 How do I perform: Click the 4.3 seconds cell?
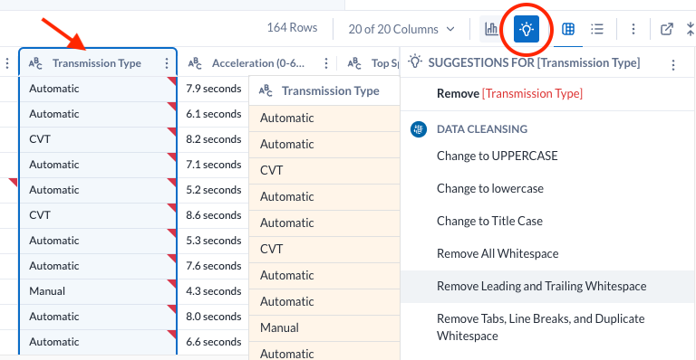click(x=214, y=291)
